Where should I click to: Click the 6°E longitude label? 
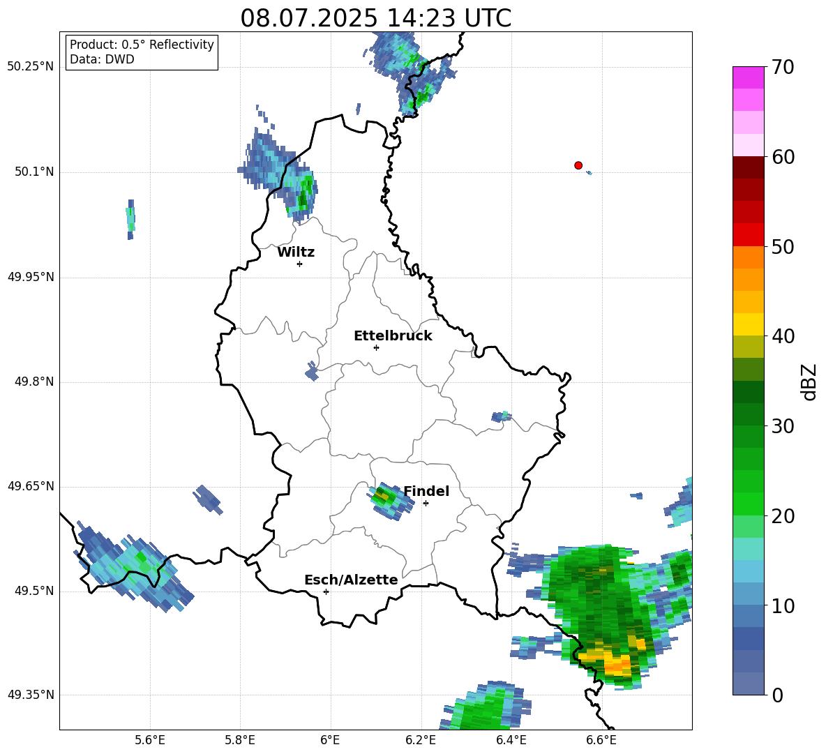(330, 741)
